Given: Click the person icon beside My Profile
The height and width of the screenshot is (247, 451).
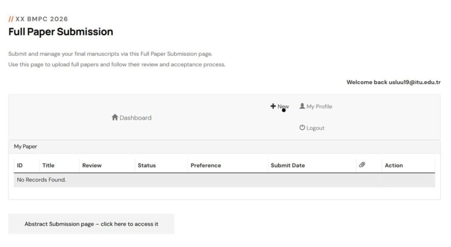Looking at the screenshot, I should coord(302,106).
